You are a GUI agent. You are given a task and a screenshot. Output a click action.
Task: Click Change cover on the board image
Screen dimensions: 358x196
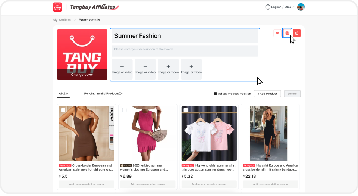[x=82, y=74]
